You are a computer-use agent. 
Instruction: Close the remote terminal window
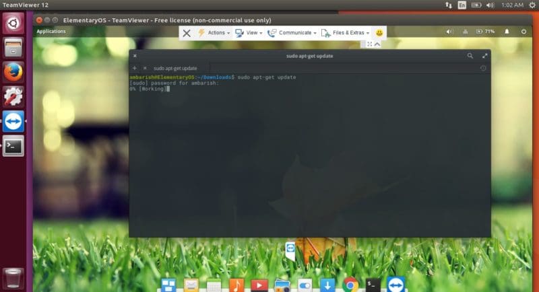(x=135, y=56)
